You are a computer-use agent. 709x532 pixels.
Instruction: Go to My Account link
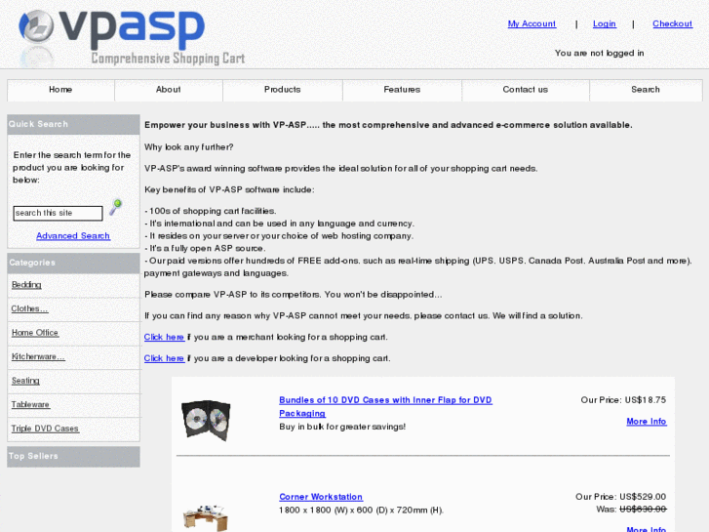532,24
